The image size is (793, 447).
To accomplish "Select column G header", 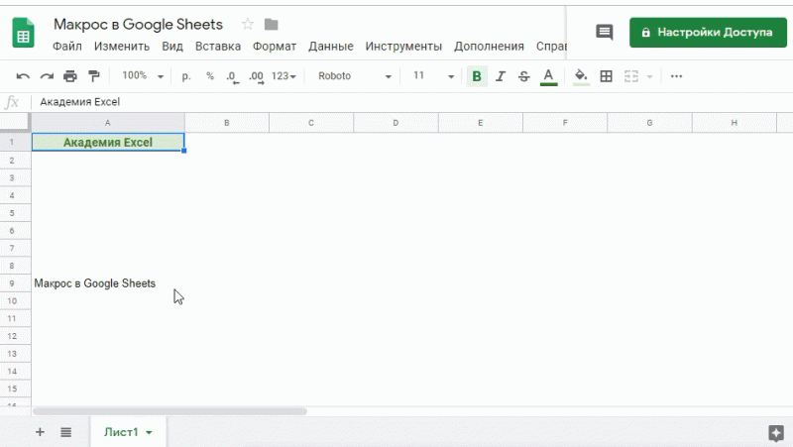I will [x=649, y=123].
